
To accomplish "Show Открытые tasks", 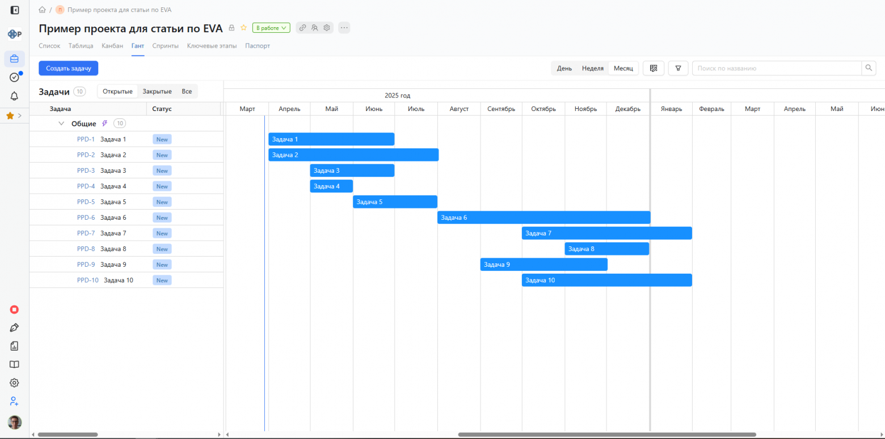I will pyautogui.click(x=117, y=92).
